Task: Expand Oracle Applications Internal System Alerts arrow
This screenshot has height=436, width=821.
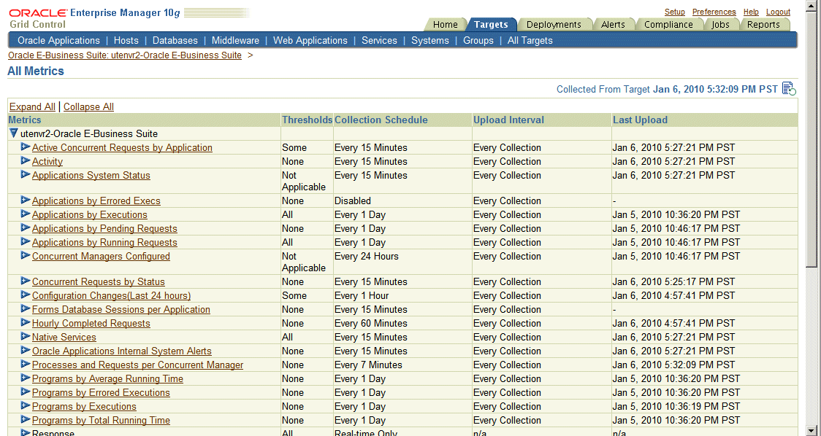Action: pyautogui.click(x=26, y=350)
